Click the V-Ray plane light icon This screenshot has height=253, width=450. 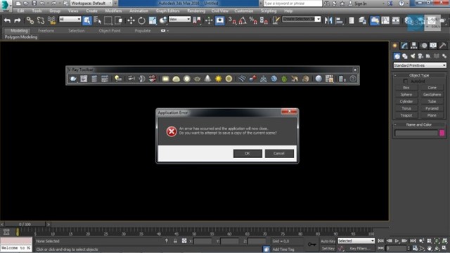(x=166, y=79)
